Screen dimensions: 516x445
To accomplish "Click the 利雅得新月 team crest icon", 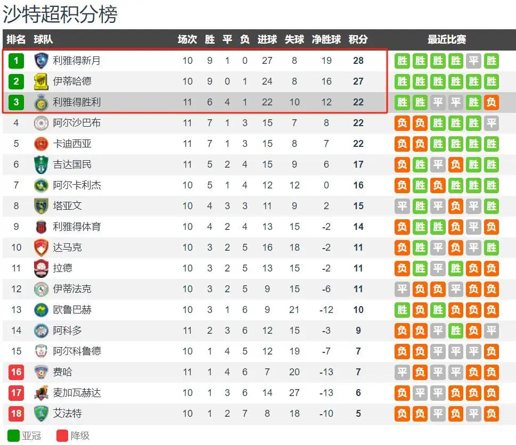I will coord(41,61).
